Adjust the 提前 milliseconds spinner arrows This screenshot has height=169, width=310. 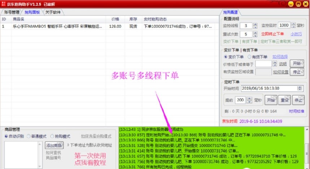coord(249,100)
